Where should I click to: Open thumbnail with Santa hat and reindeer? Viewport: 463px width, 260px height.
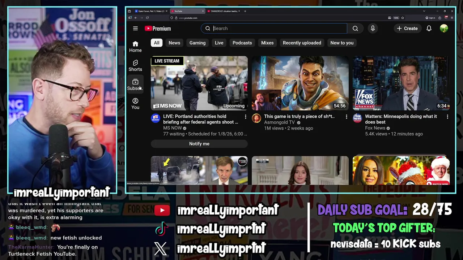tap(401, 170)
